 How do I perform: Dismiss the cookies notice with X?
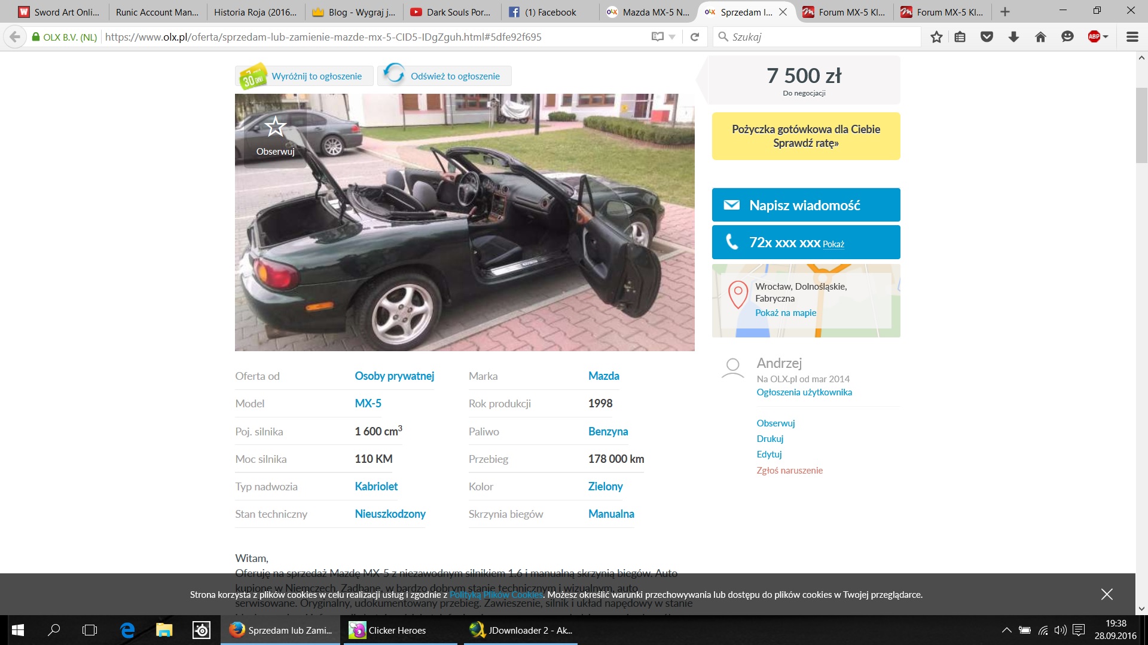1107,594
